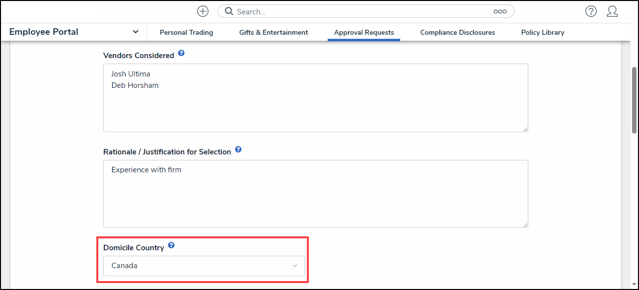
Task: Click help tooltip icon beside Domicile Country
Action: (x=171, y=245)
